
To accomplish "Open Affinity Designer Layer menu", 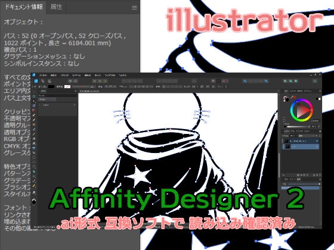I will (76, 75).
